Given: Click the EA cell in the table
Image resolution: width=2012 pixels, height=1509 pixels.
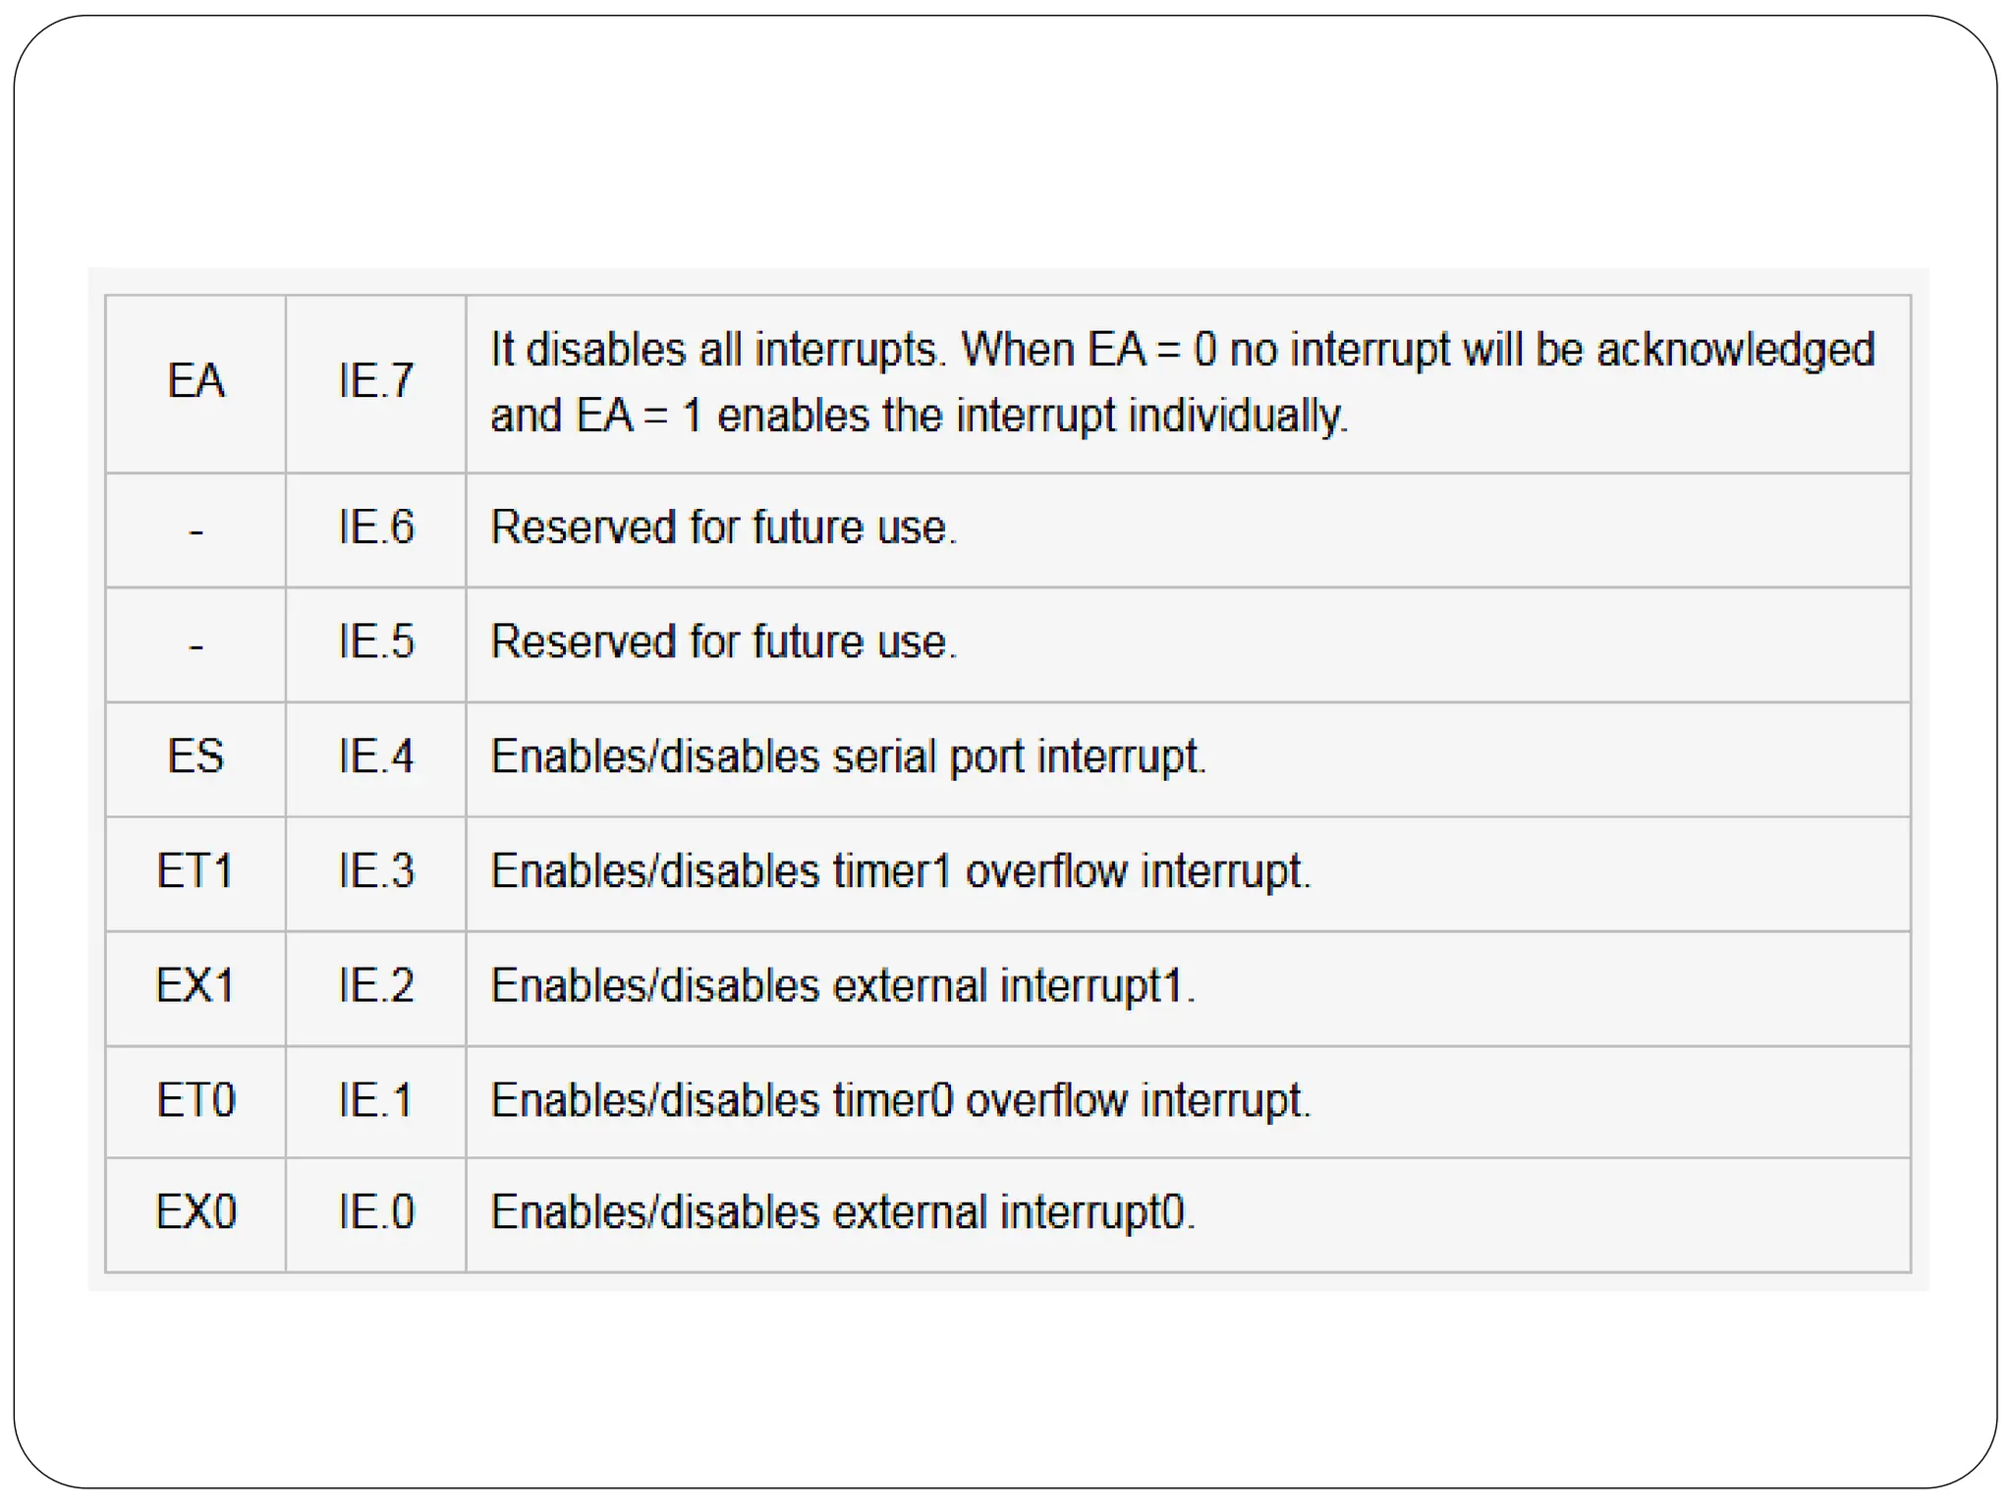Looking at the screenshot, I should pyautogui.click(x=196, y=381).
